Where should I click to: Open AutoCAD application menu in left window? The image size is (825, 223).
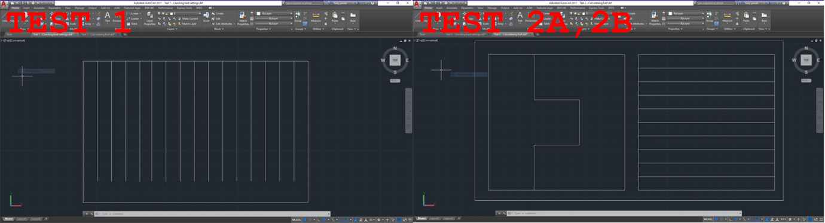4,4
